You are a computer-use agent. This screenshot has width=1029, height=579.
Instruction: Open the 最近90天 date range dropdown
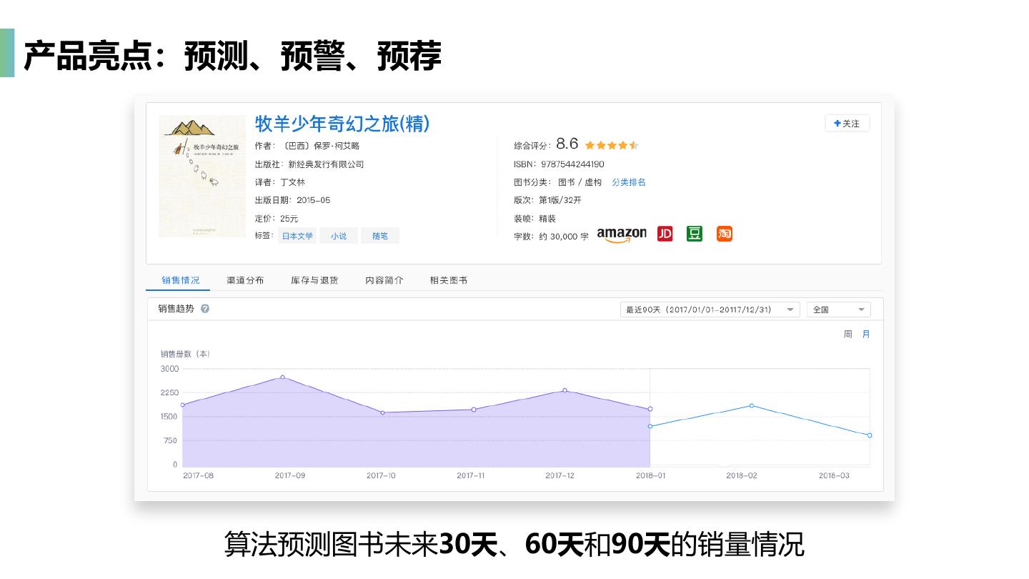710,310
